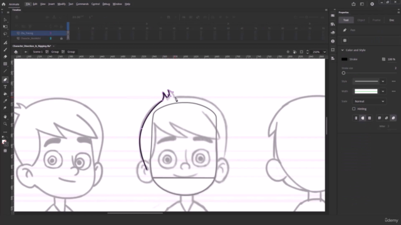Screen dimensions: 401x225
Task: Select the Text tool
Action: pyautogui.click(x=5, y=87)
